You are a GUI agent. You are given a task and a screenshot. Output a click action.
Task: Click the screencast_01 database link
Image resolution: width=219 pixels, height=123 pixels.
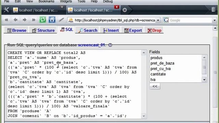(x=91, y=45)
